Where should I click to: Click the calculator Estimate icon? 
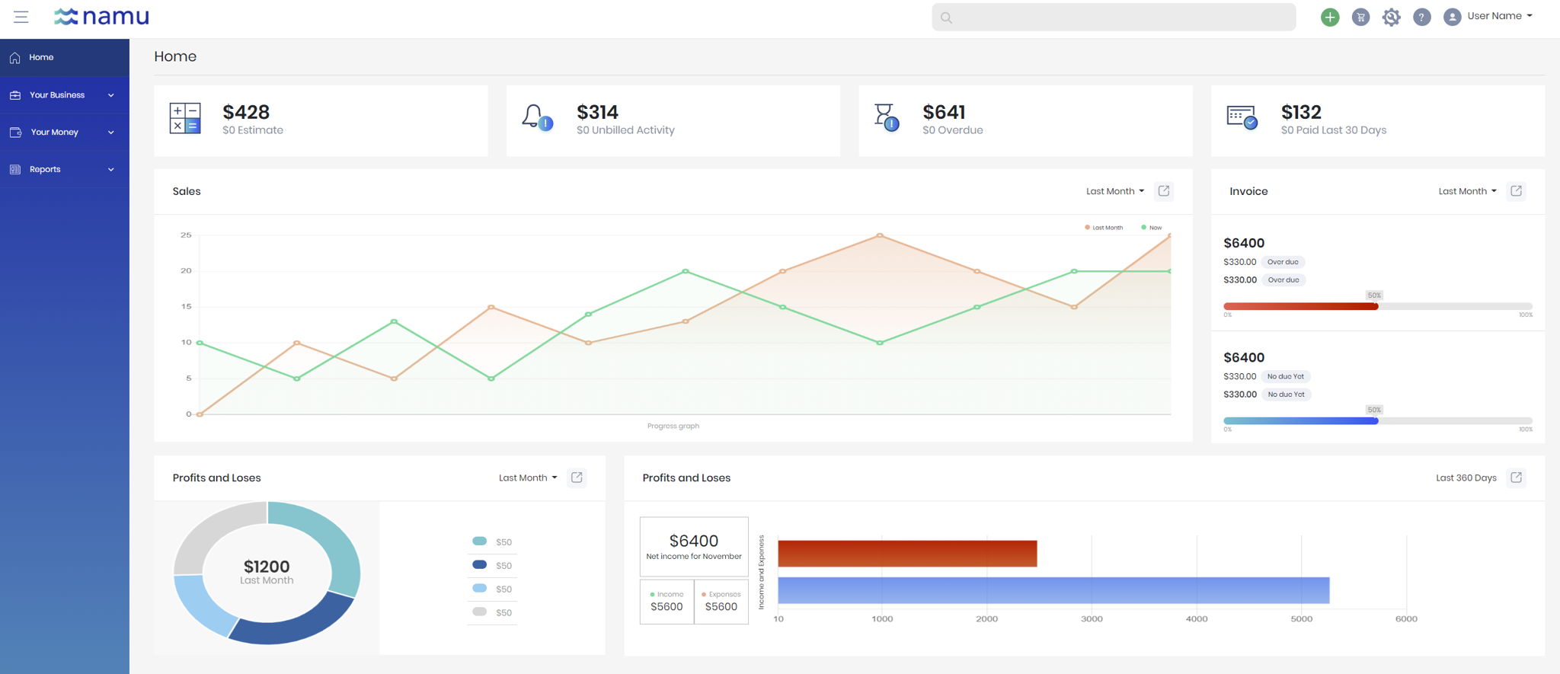[x=185, y=119]
